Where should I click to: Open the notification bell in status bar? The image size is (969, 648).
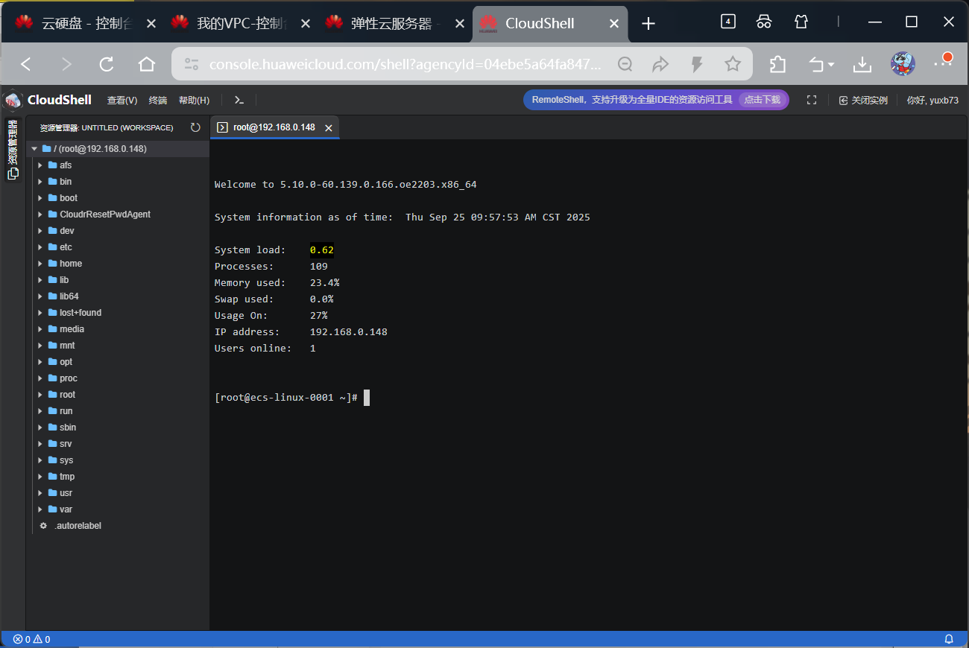point(949,639)
